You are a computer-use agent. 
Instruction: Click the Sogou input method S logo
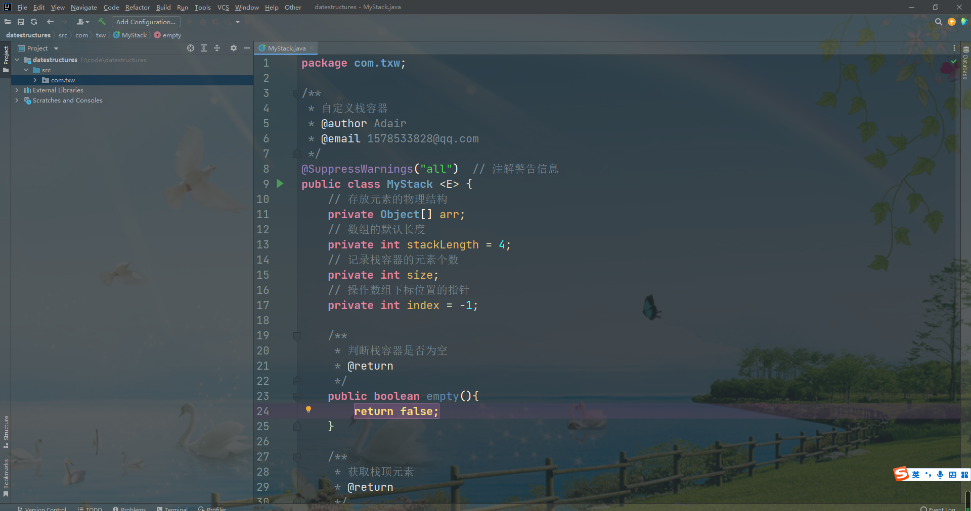click(x=901, y=474)
